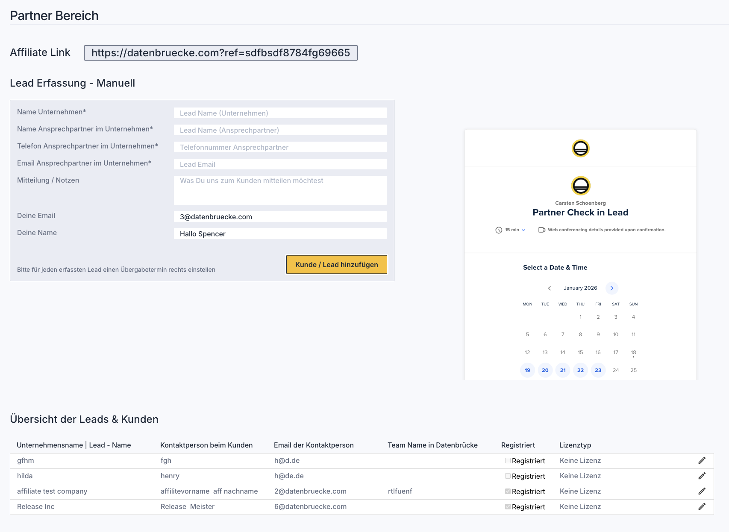Edit the hilda lead row pencil icon
The width and height of the screenshot is (729, 532).
coord(702,476)
